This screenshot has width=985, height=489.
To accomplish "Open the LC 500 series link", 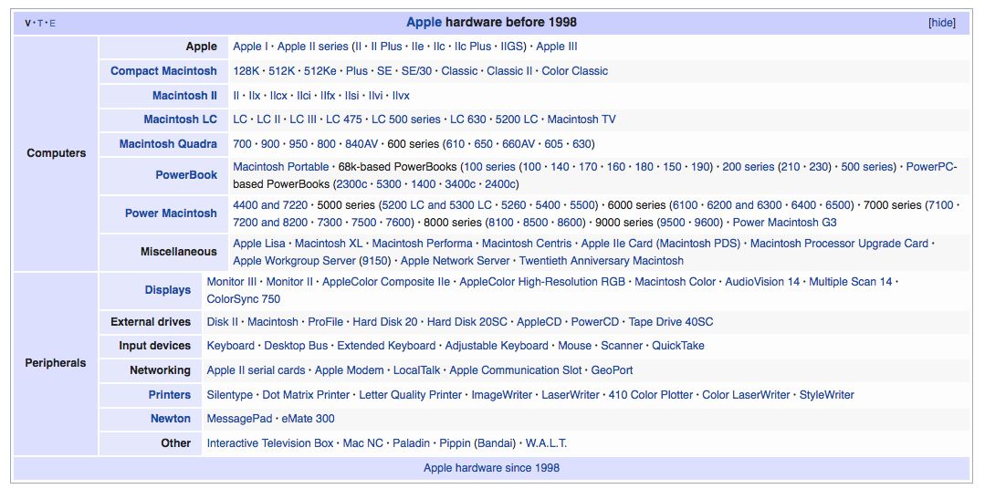I will click(x=406, y=120).
